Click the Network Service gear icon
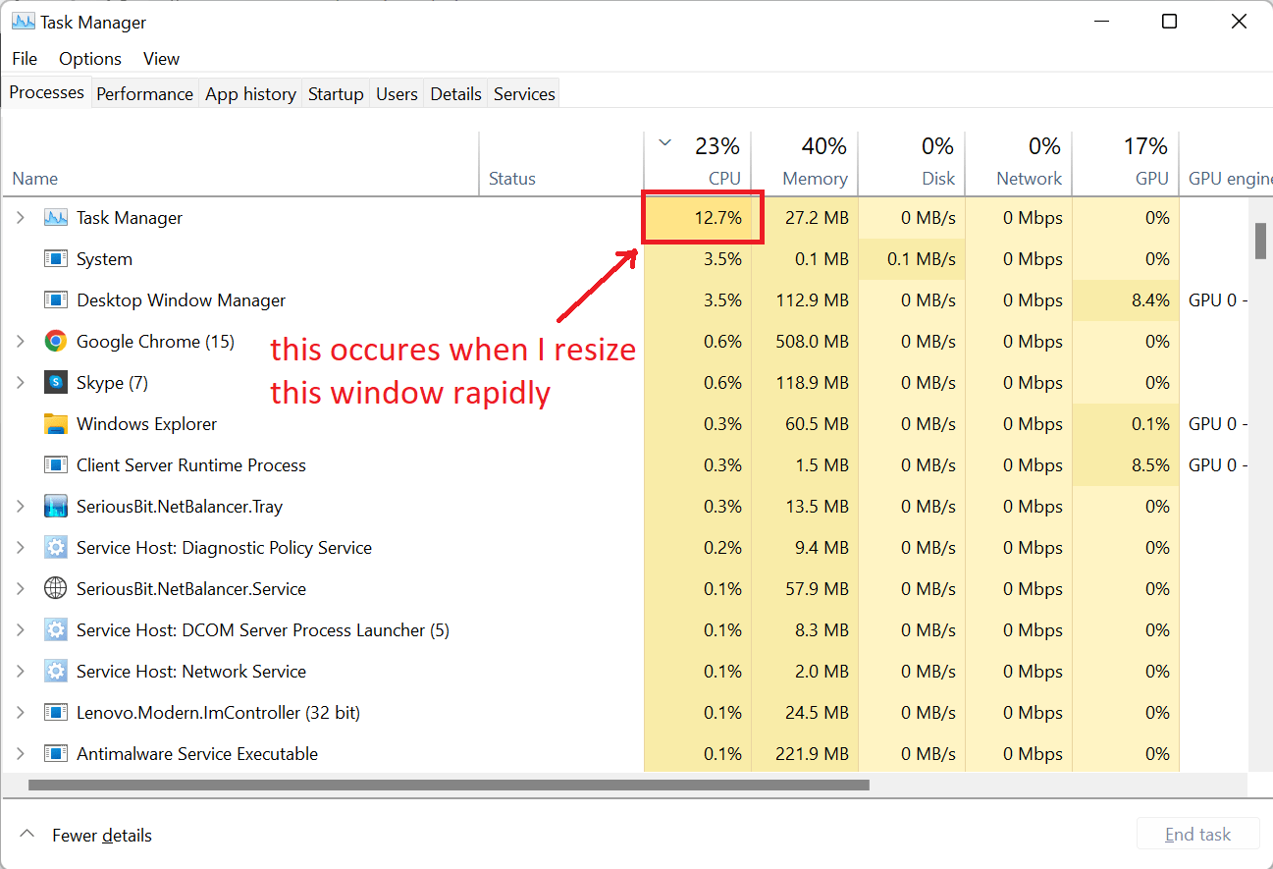Image resolution: width=1273 pixels, height=869 pixels. click(55, 672)
